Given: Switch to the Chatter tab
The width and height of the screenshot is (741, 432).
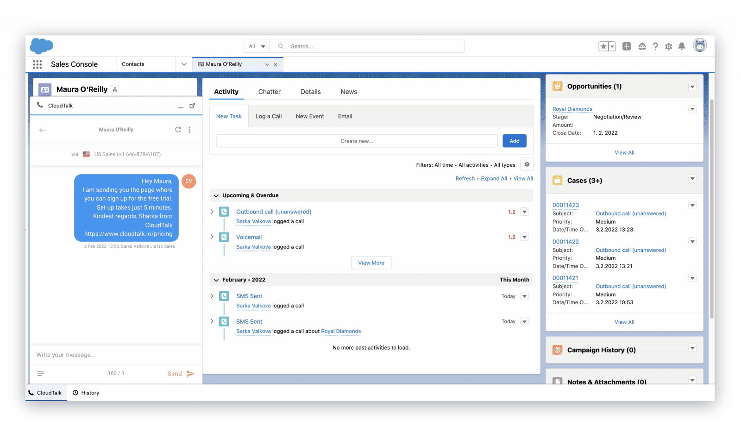Looking at the screenshot, I should point(269,92).
